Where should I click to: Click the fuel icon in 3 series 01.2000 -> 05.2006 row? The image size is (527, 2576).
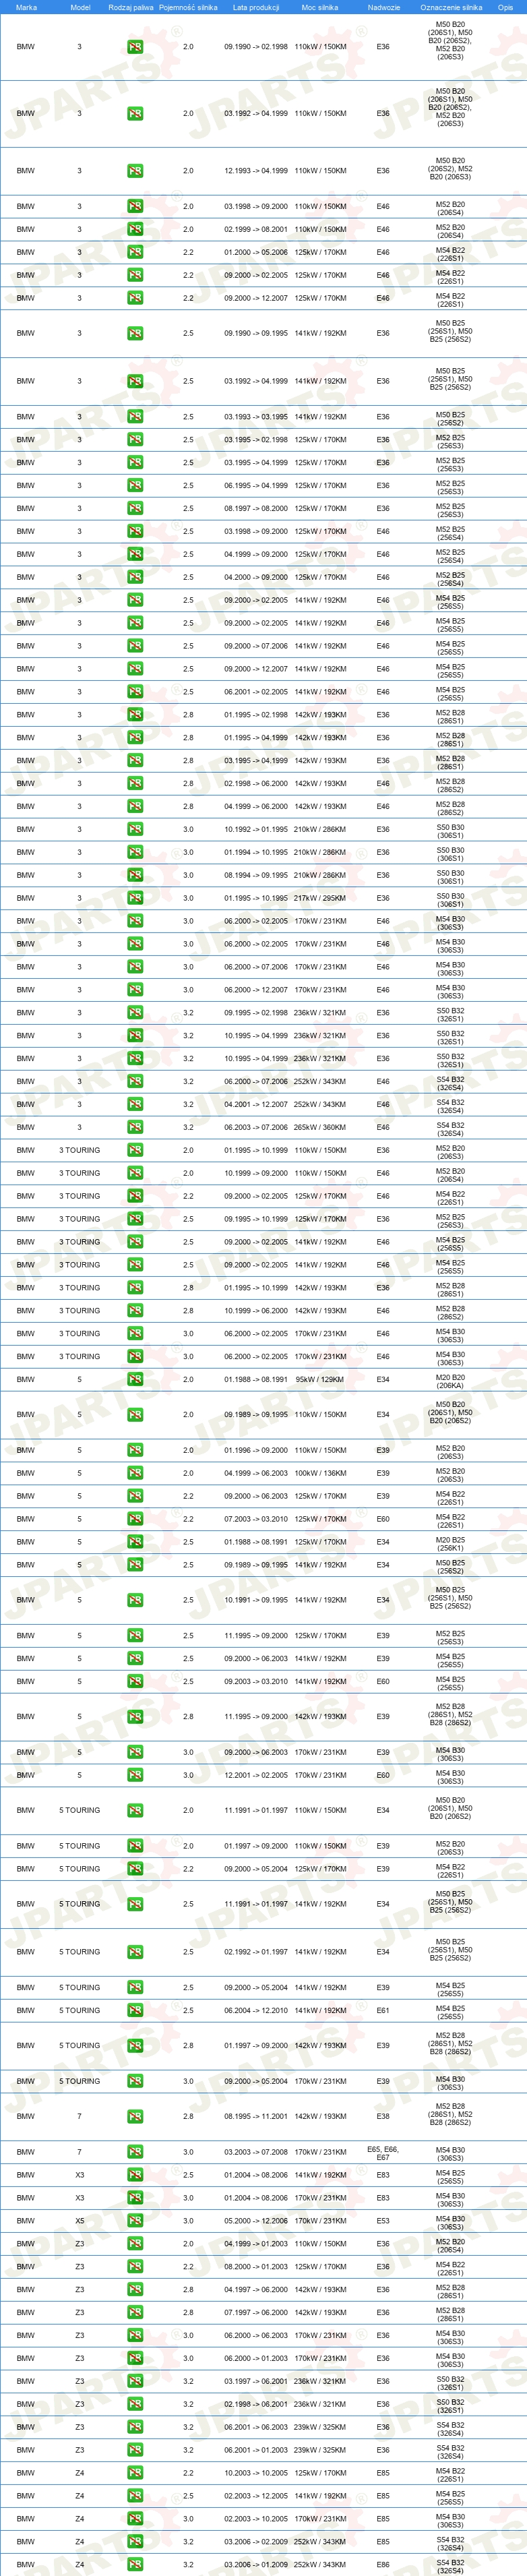[135, 252]
